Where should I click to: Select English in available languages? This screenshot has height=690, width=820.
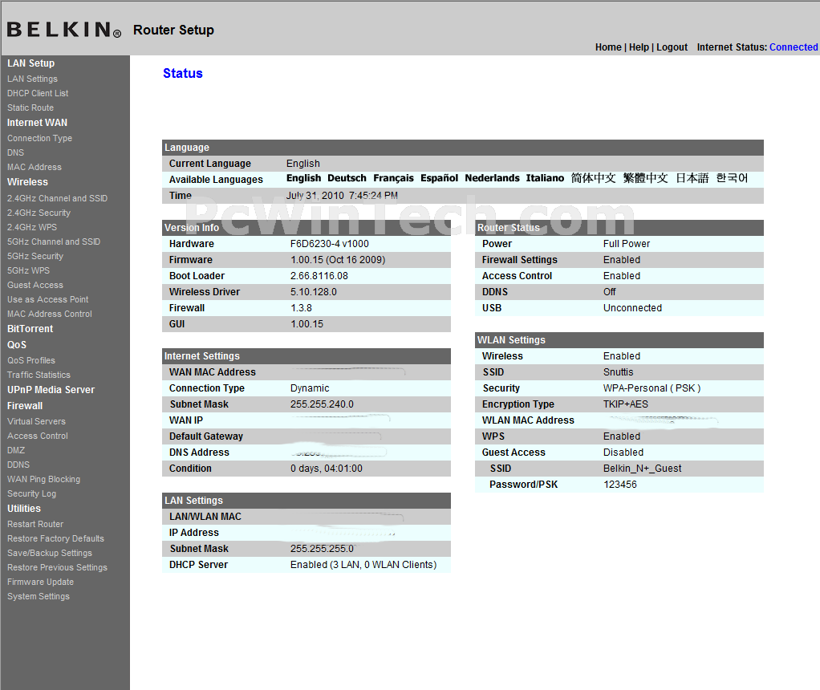tap(303, 178)
